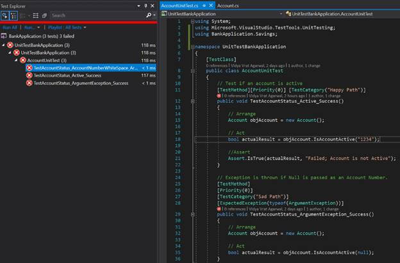Click the project icon in navigation bar

tap(164, 13)
